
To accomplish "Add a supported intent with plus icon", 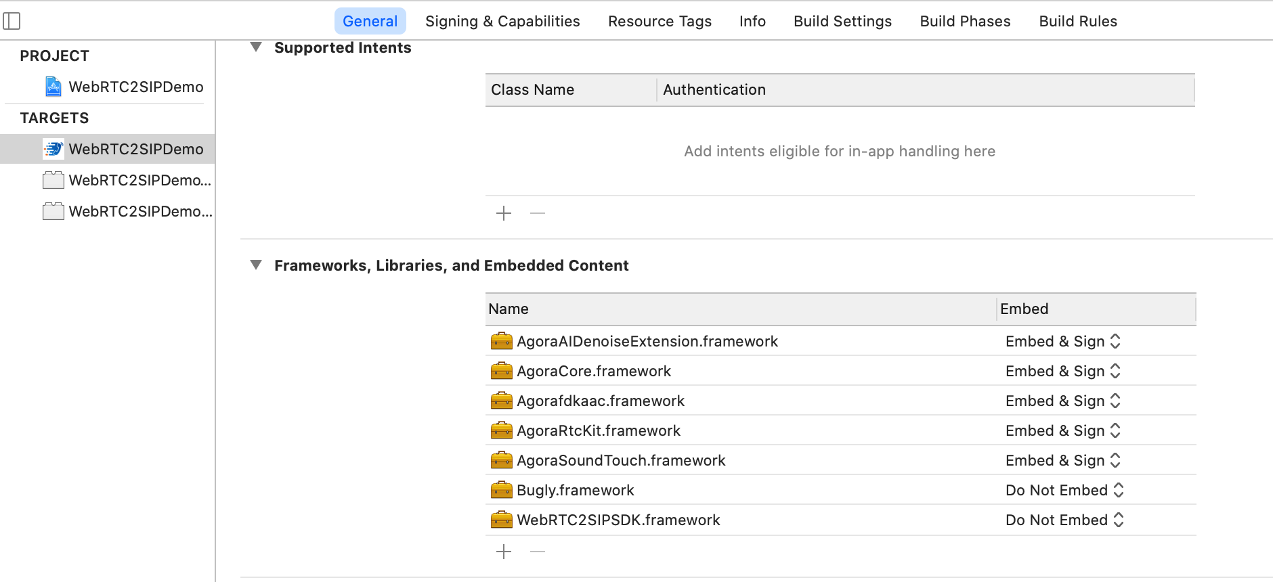I will [504, 213].
